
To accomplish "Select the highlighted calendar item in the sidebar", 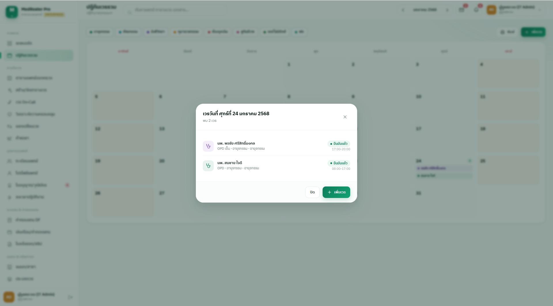I will 39,55.
